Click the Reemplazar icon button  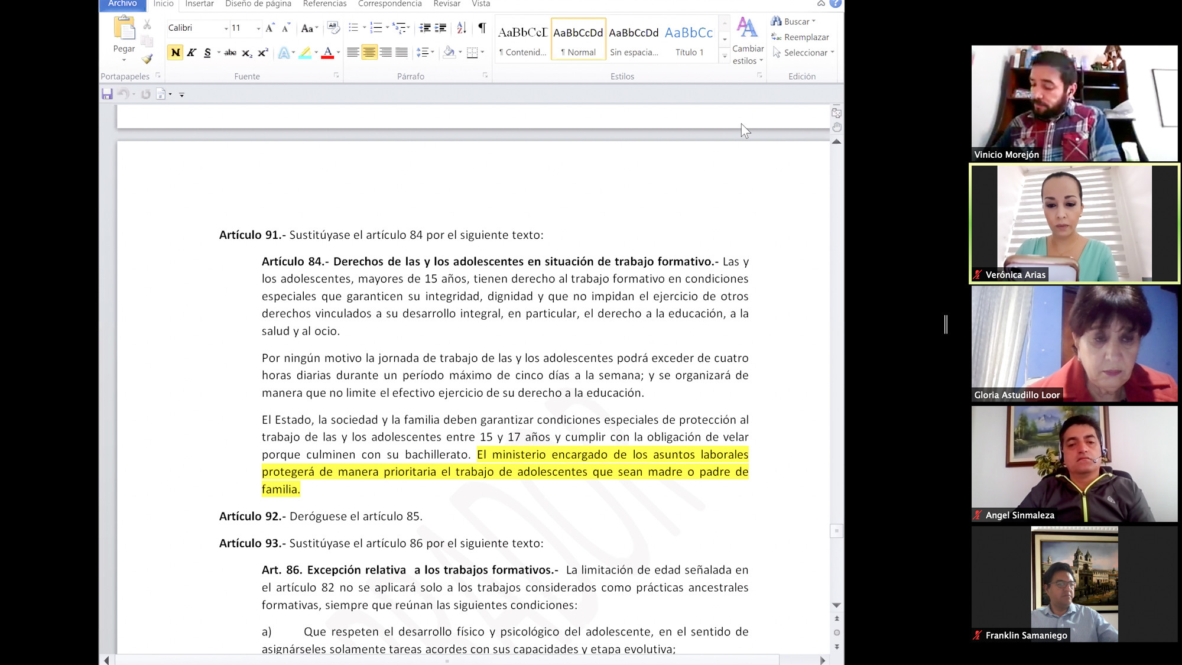tap(800, 37)
